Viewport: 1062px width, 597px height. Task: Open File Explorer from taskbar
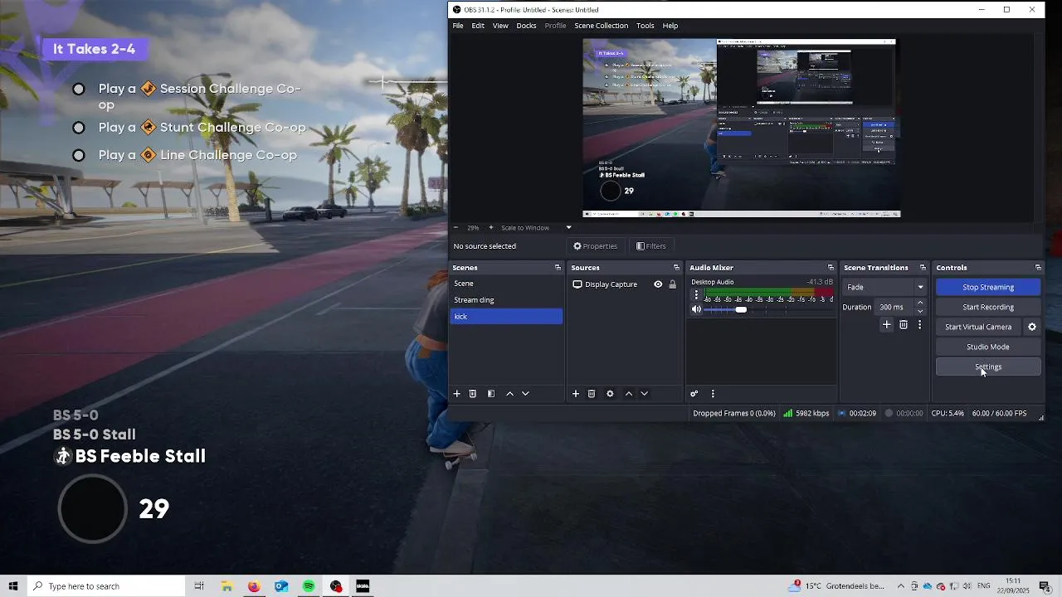[x=227, y=586]
